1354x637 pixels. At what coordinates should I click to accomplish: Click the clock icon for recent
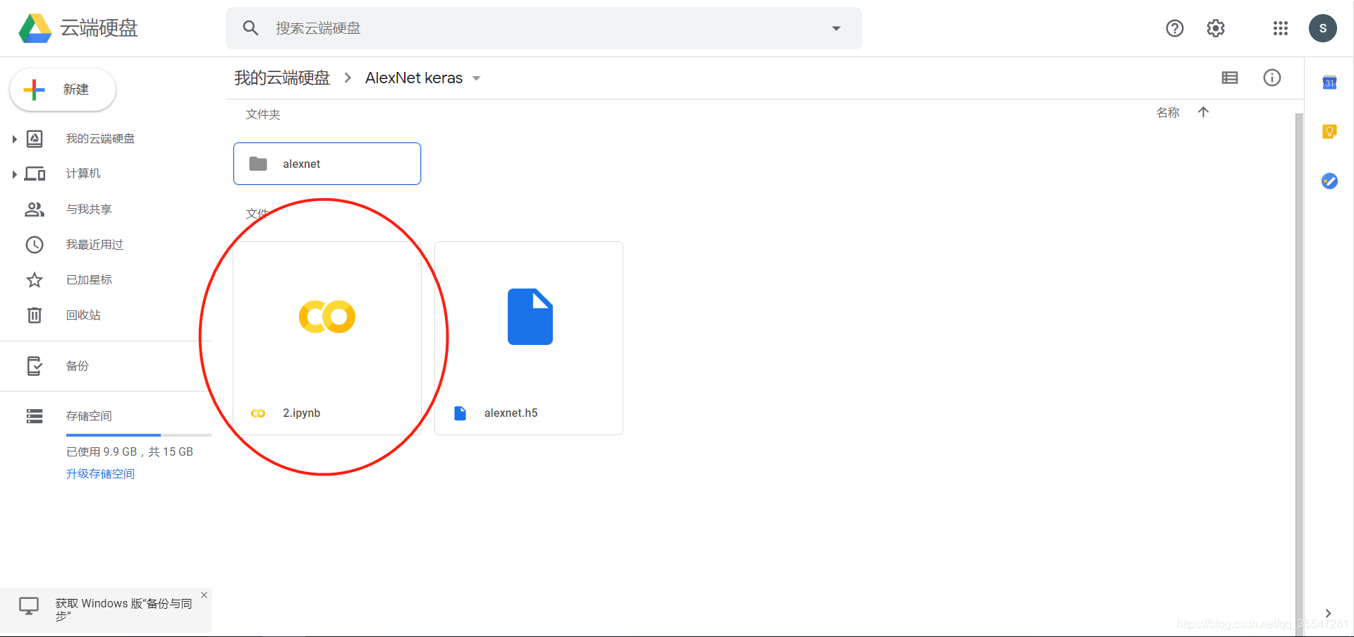(35, 244)
